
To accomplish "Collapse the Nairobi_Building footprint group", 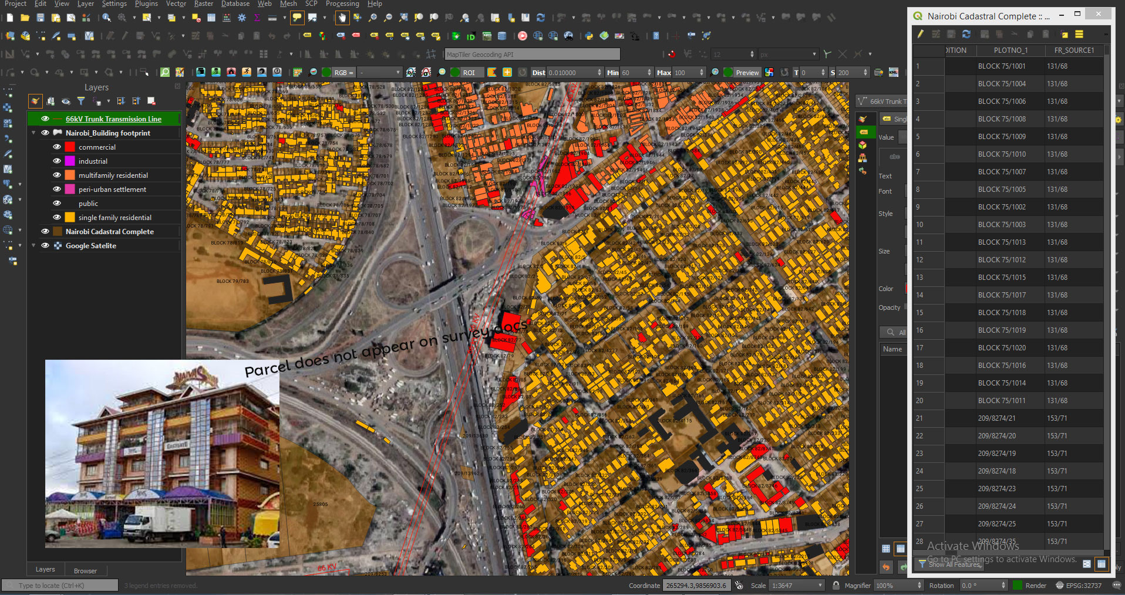I will 33,133.
